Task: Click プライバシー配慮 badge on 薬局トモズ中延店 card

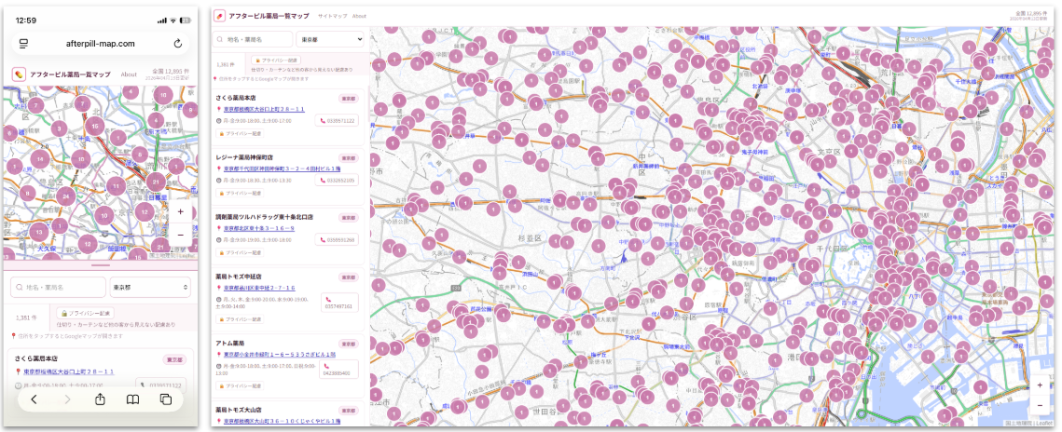Action: tap(240, 319)
